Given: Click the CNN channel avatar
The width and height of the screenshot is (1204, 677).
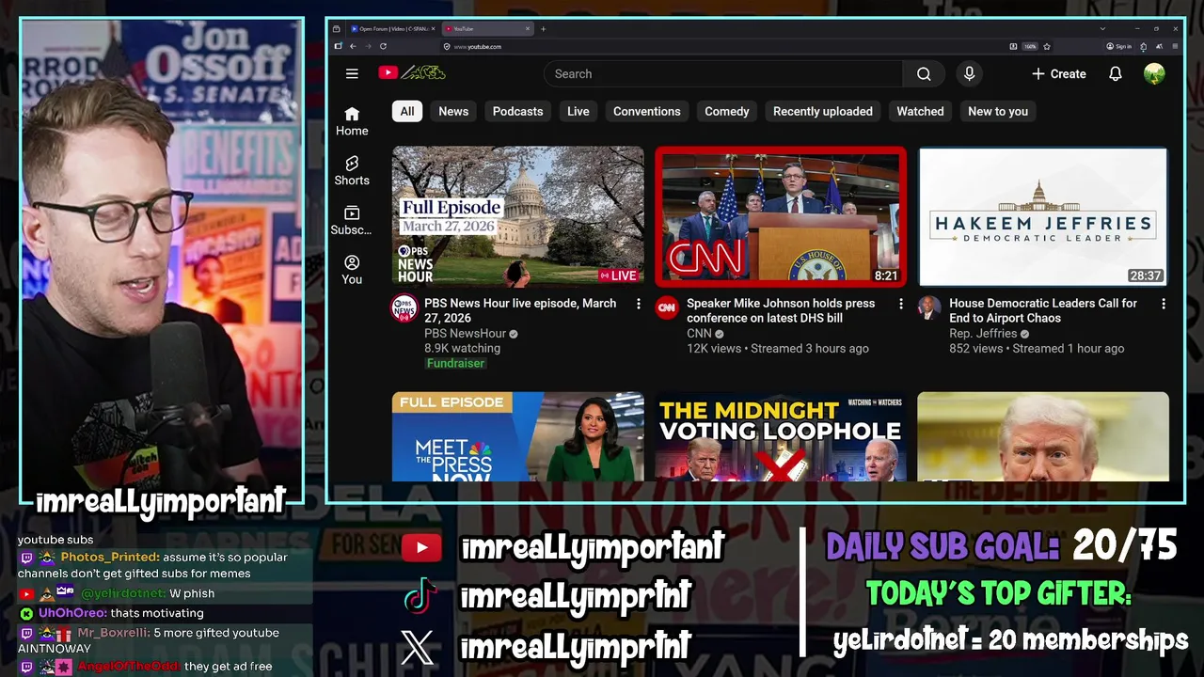Looking at the screenshot, I should tap(667, 308).
